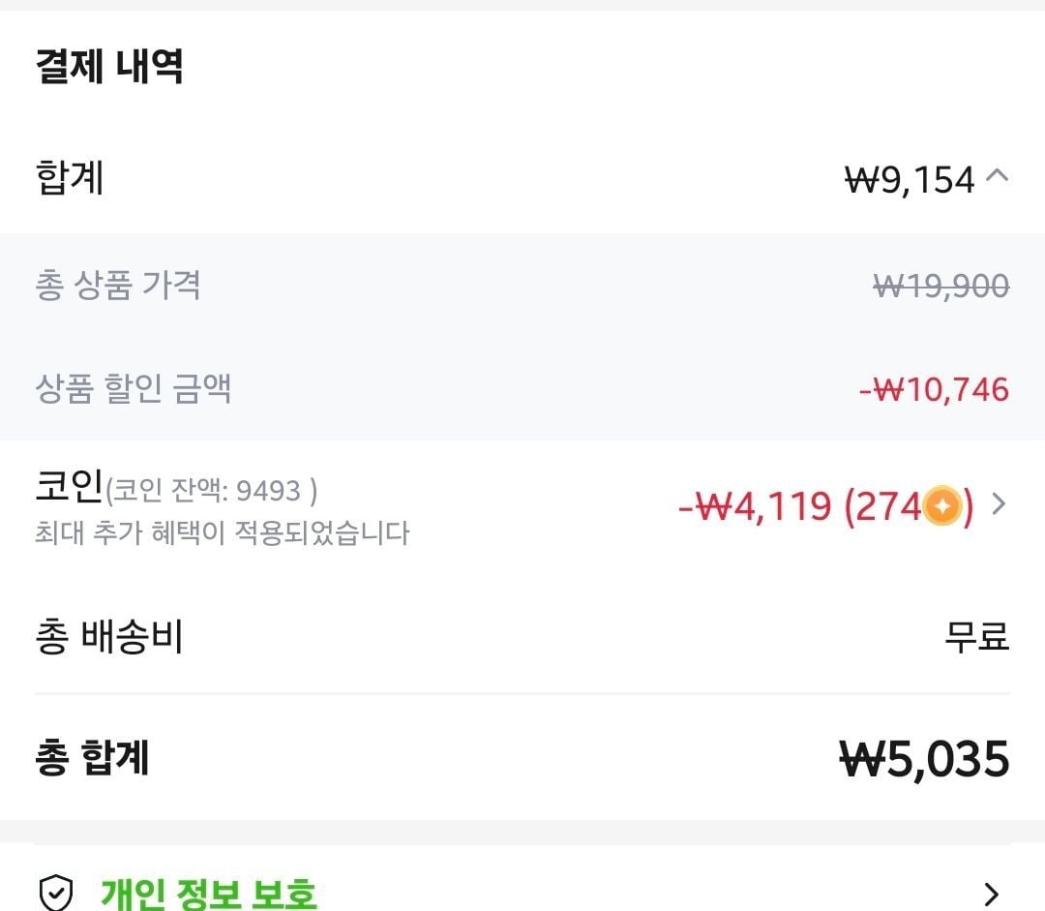The image size is (1045, 911).
Task: Tap the 코인 row label
Action: coord(69,487)
